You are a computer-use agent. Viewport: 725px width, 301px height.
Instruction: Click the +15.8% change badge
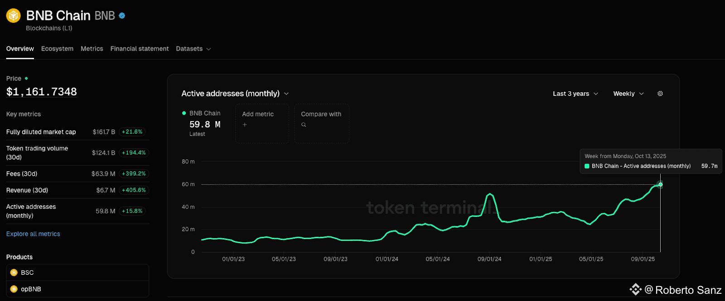(x=132, y=211)
